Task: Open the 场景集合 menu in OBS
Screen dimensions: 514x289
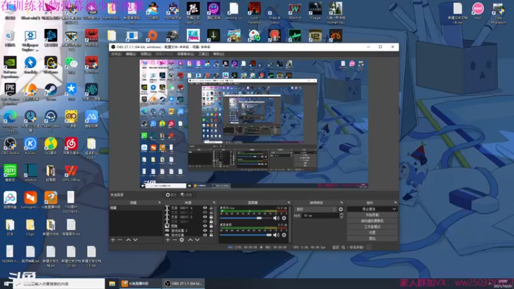Action: 185,54
